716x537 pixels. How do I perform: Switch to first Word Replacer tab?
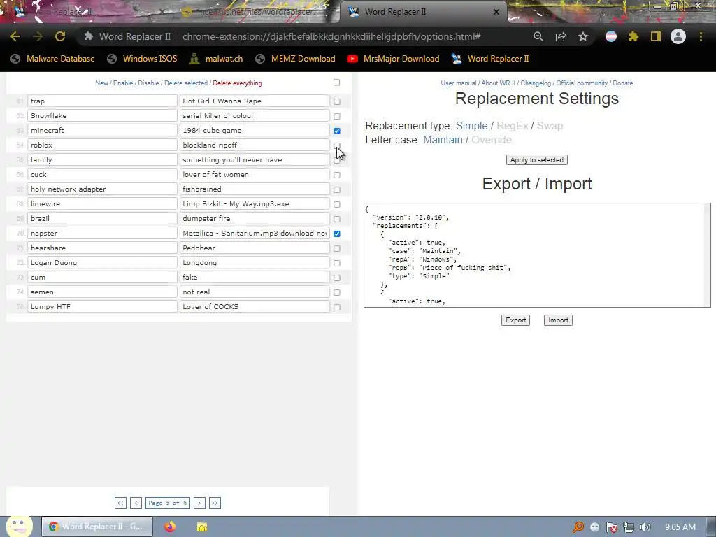87,12
